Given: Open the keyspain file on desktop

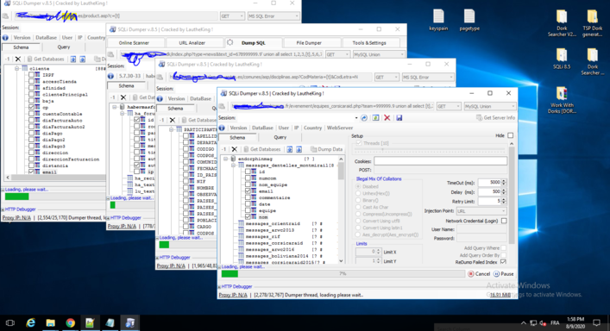Looking at the screenshot, I should (x=438, y=20).
